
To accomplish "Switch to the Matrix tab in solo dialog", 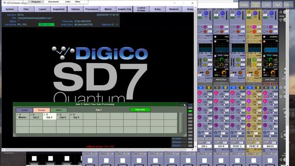I will (x=59, y=110).
